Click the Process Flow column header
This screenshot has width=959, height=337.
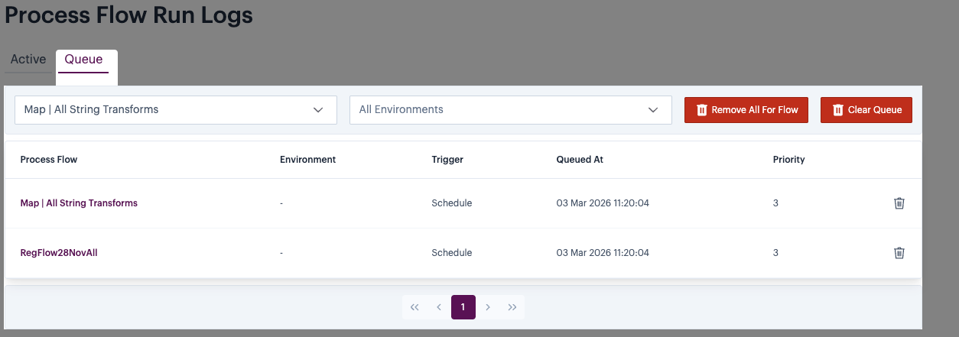coord(49,160)
